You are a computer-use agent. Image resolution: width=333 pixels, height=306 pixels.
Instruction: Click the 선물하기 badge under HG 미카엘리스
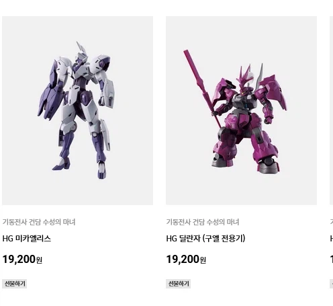click(15, 284)
